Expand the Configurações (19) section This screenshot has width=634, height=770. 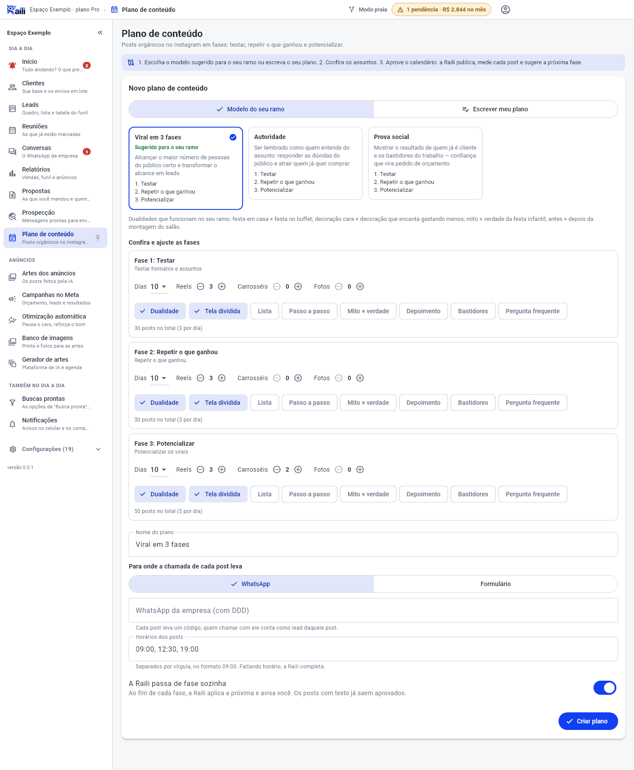click(x=55, y=449)
